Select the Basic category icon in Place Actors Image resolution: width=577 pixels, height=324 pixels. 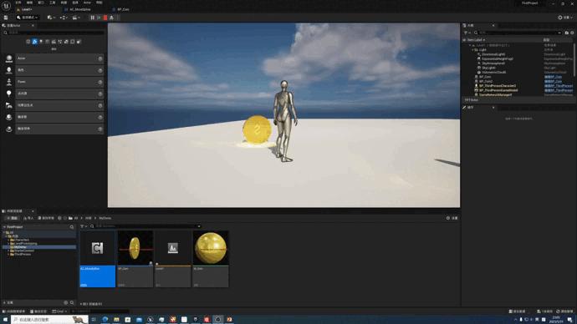[x=34, y=42]
